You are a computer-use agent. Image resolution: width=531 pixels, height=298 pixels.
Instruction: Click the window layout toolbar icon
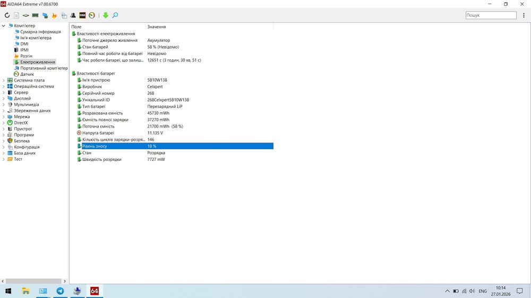[64, 15]
